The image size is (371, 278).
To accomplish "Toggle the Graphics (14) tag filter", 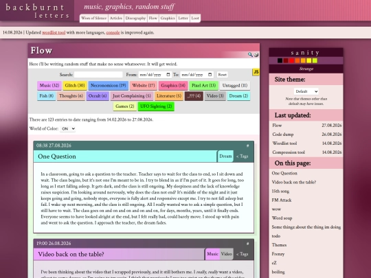I will tap(173, 86).
